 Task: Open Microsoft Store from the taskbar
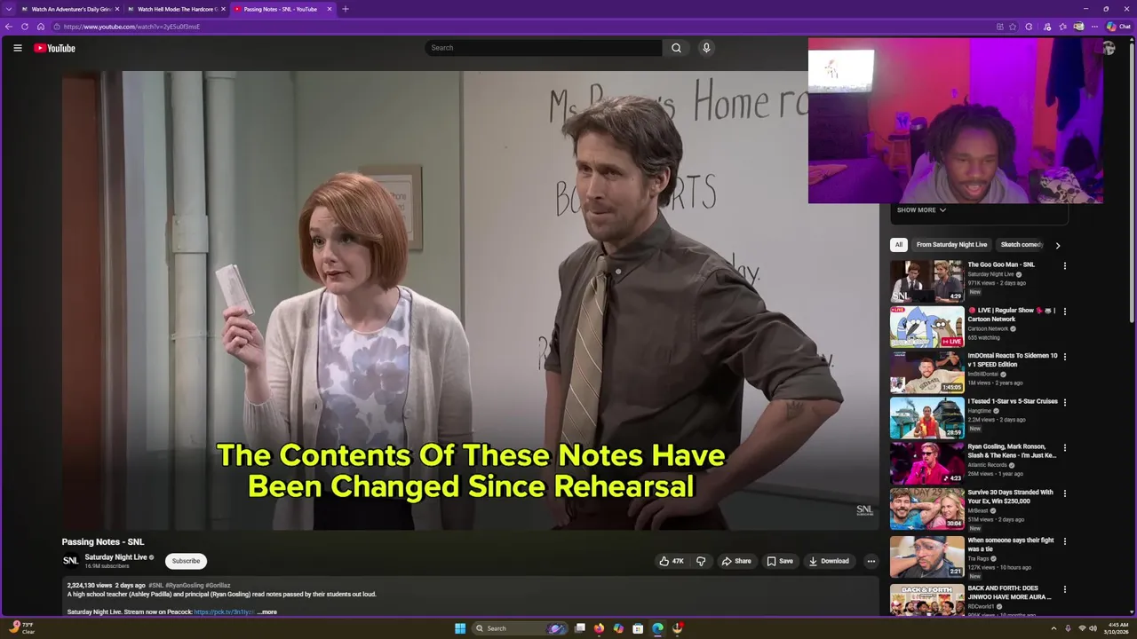638,628
